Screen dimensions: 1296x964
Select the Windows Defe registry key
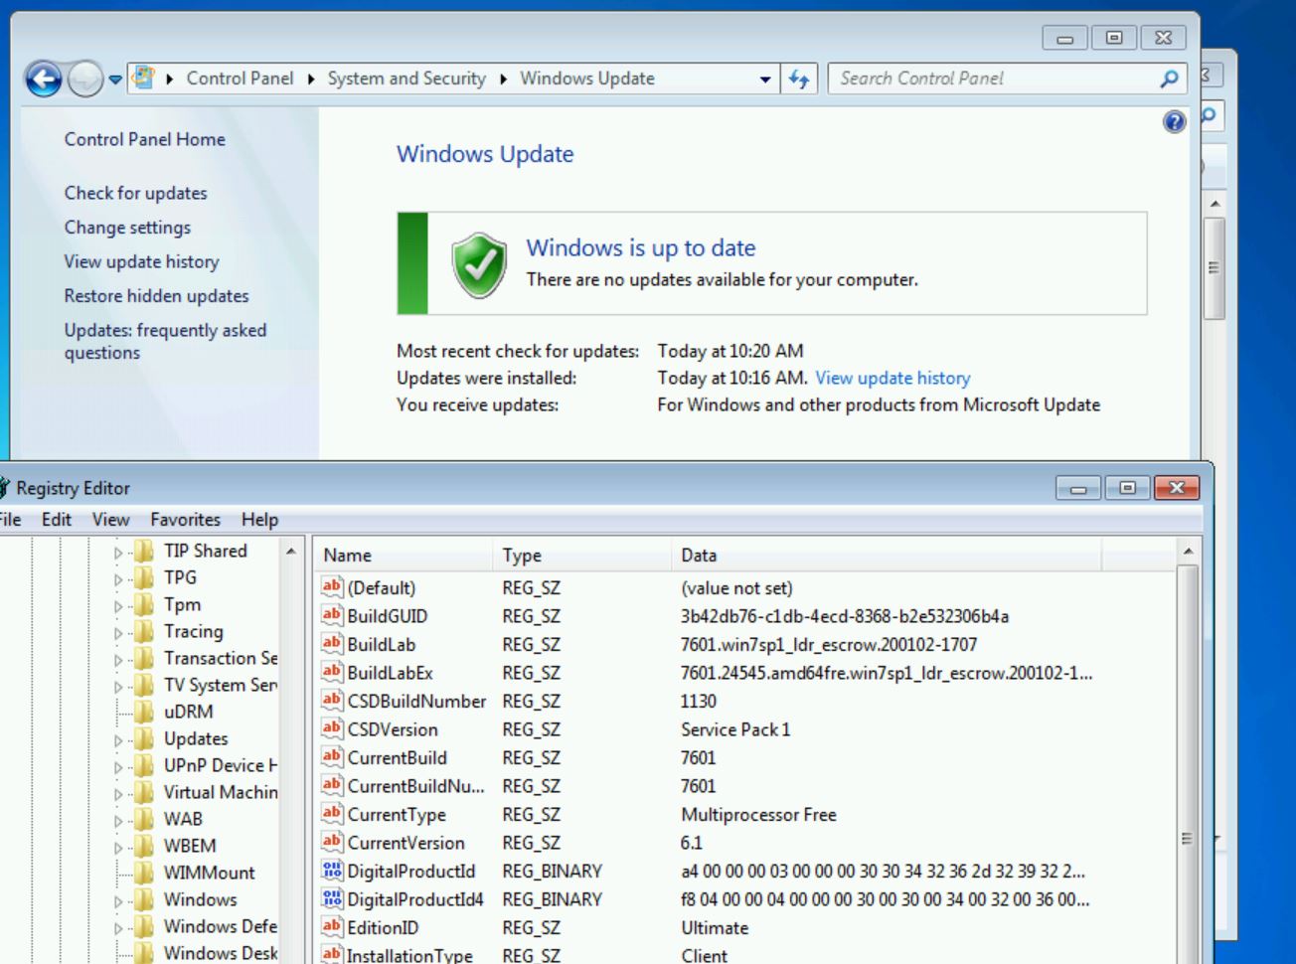pyautogui.click(x=221, y=926)
